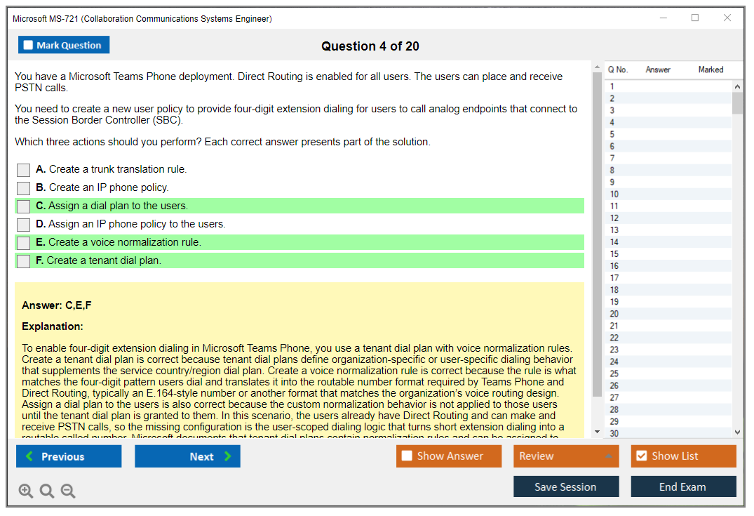
Task: Select question 26 in the list
Action: [668, 386]
